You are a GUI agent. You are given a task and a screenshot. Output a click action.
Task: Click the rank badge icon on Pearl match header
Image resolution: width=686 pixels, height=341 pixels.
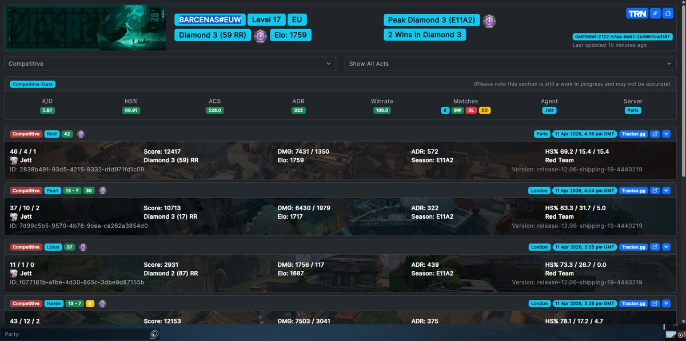click(x=102, y=190)
